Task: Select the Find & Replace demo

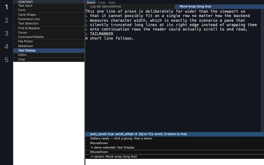Action: tap(49, 28)
